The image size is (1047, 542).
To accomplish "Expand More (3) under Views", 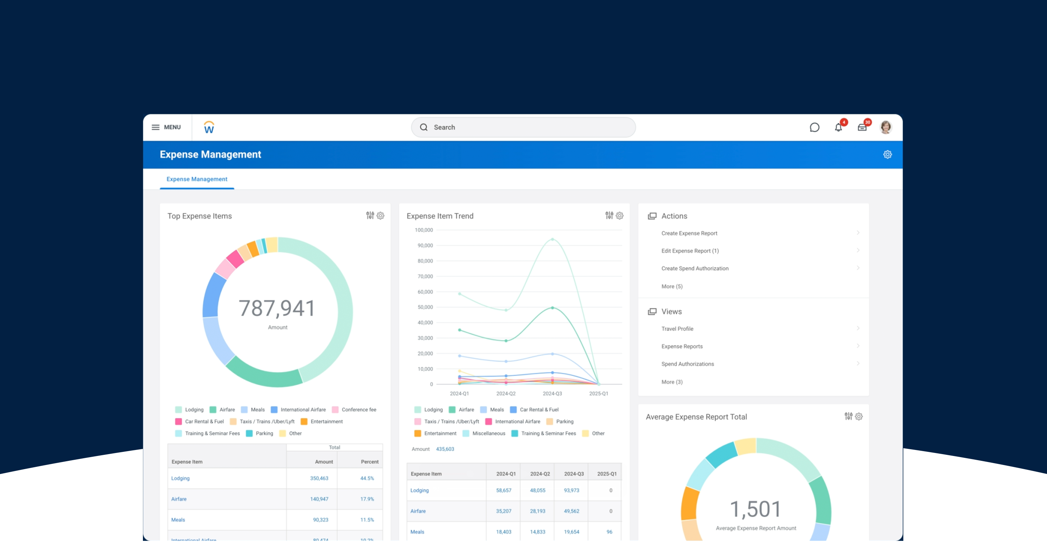I will point(672,382).
